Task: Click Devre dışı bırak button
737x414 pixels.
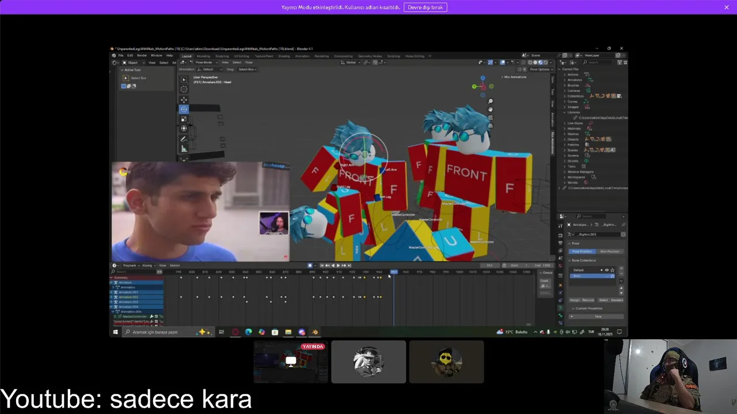Action: pos(426,7)
